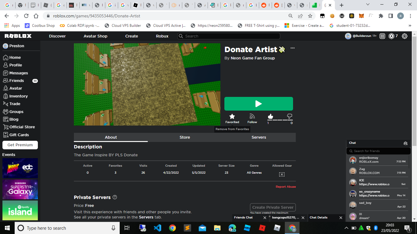The image size is (417, 234).
Task: Open Groups in the sidebar
Action: [13, 112]
